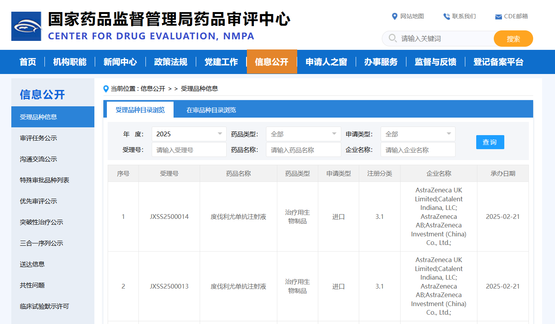This screenshot has height=324, width=555.
Task: Select 受理品种信息 in the sidebar
Action: point(53,117)
